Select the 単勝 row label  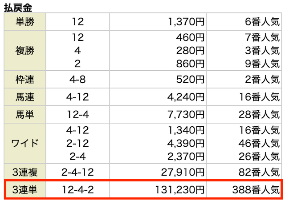coord(25,22)
